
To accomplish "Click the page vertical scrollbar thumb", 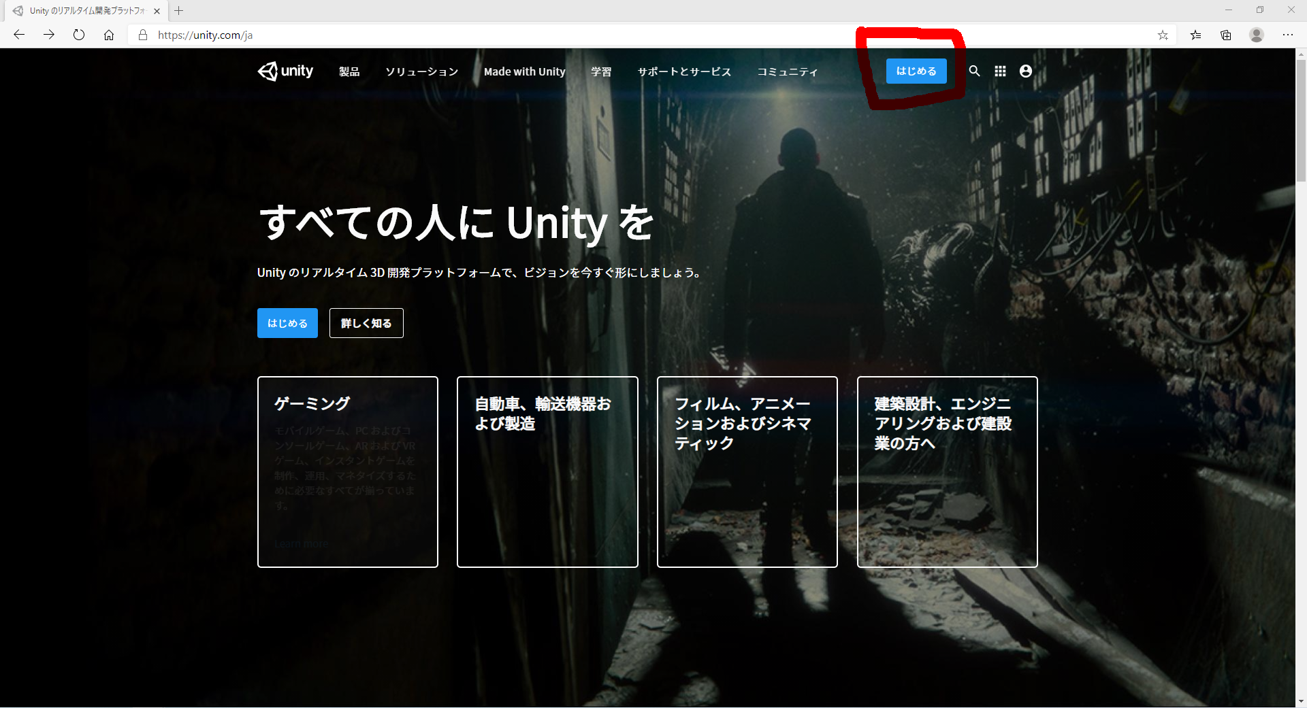I will [1301, 121].
